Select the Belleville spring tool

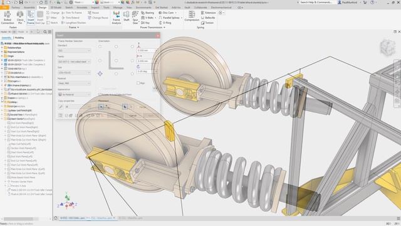[208, 18]
